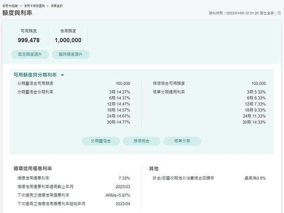Click the 臨時額度調升 button

(x=71, y=54)
